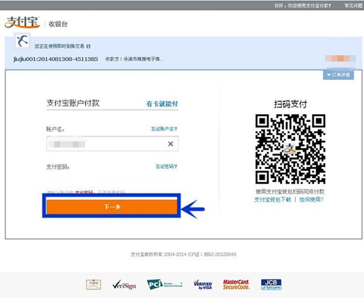Click the Verified by VISA badge
364x298 pixels.
pos(203,285)
